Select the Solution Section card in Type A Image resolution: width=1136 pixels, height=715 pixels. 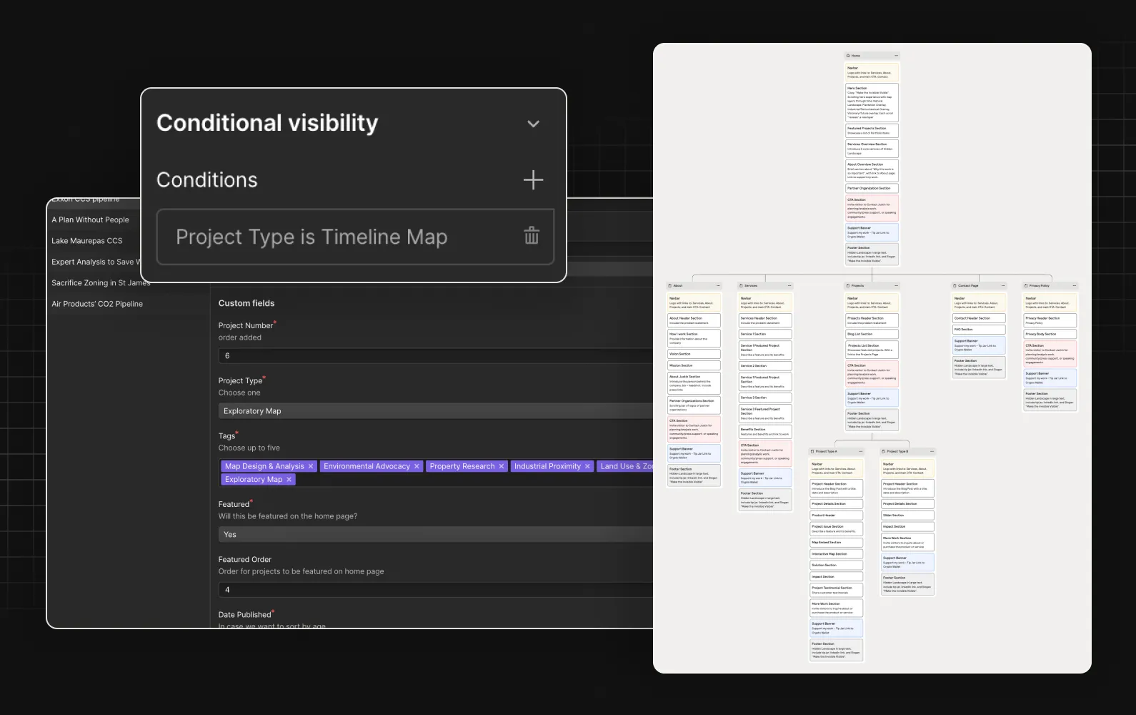837,566
